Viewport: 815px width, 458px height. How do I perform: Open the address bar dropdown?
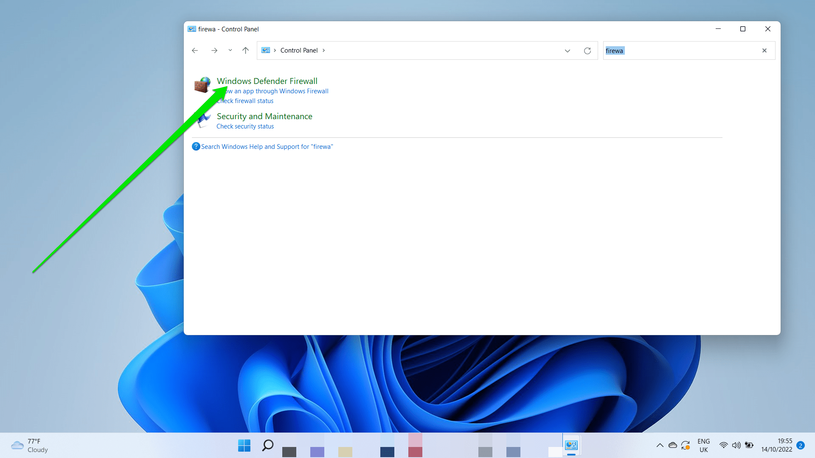point(568,50)
